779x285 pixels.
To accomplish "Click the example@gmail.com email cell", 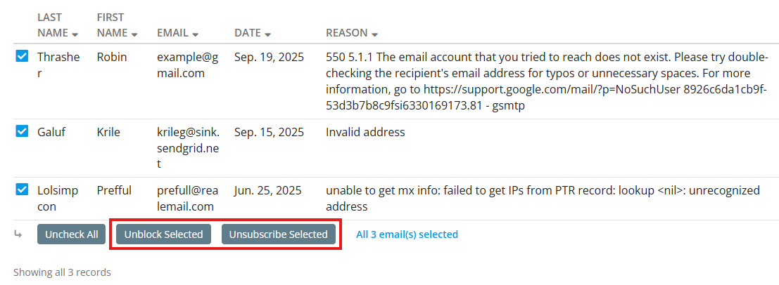I will click(187, 65).
